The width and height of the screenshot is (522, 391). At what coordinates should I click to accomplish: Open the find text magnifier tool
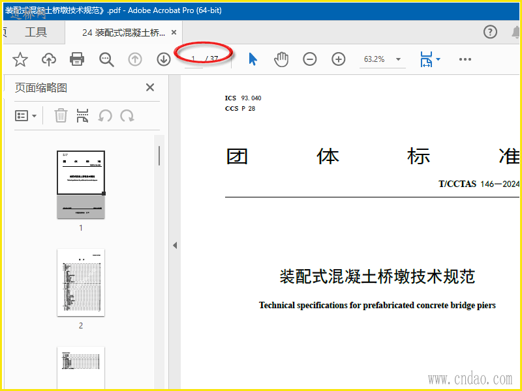(x=106, y=59)
